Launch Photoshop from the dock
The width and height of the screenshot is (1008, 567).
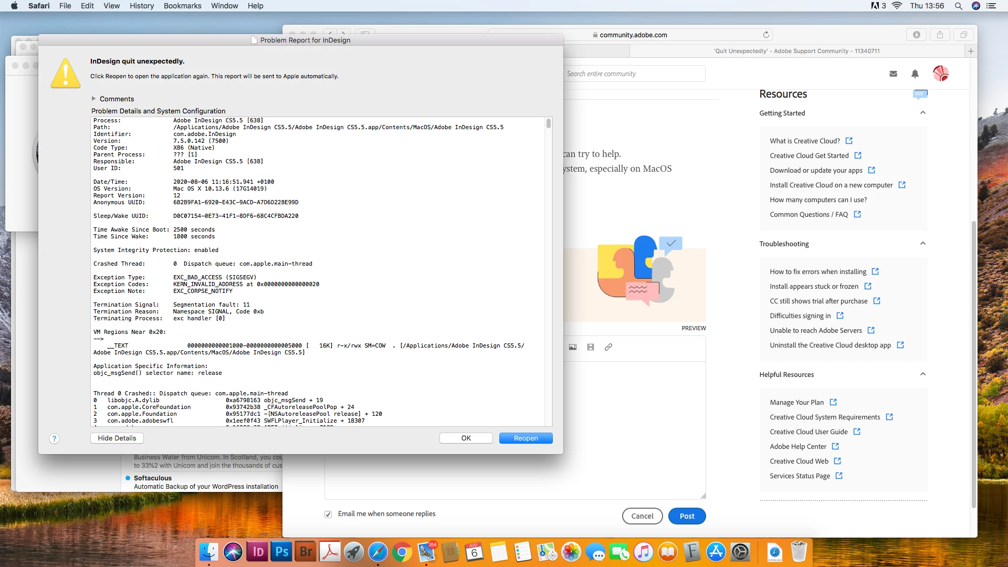pyautogui.click(x=282, y=552)
